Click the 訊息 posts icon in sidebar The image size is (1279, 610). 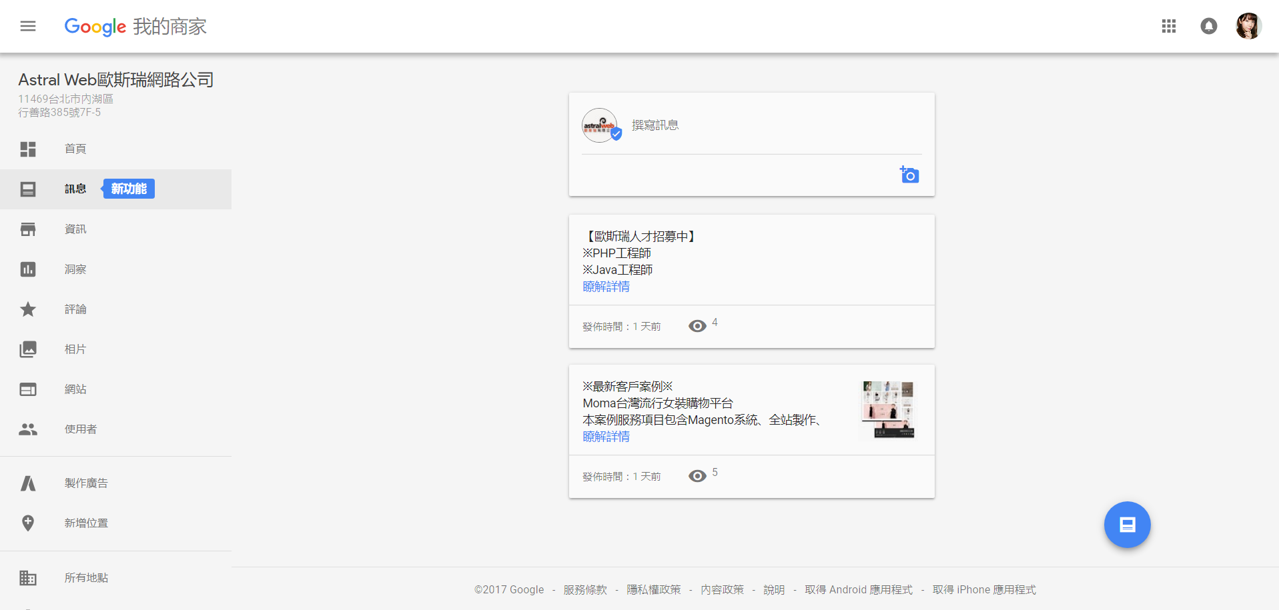[x=28, y=189]
